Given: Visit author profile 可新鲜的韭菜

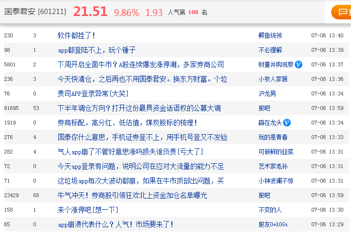Looking at the screenshot, I should point(276,152).
